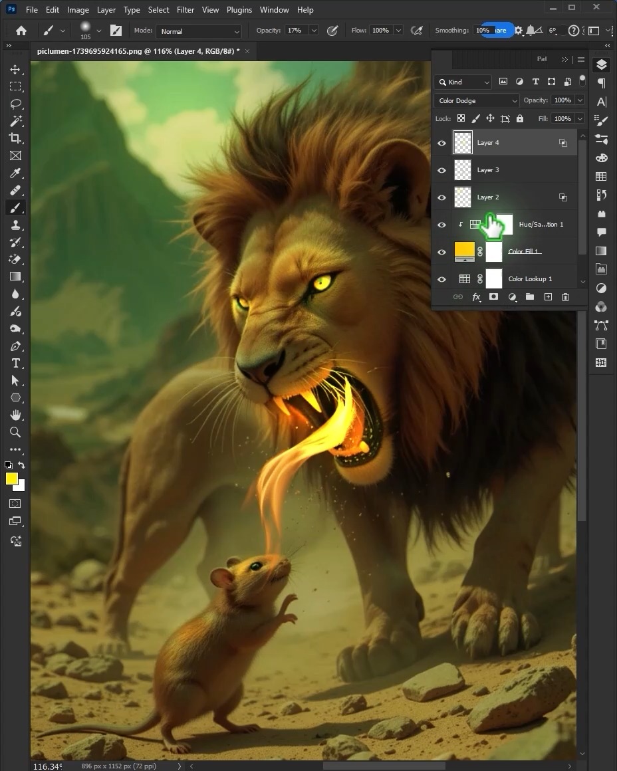
Task: Select the Magic Wand tool
Action: [15, 121]
